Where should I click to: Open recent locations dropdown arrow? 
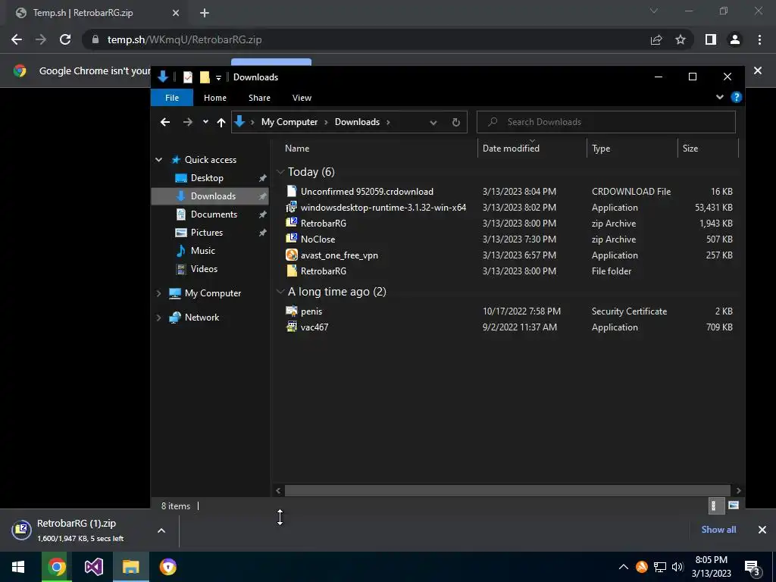pos(205,122)
